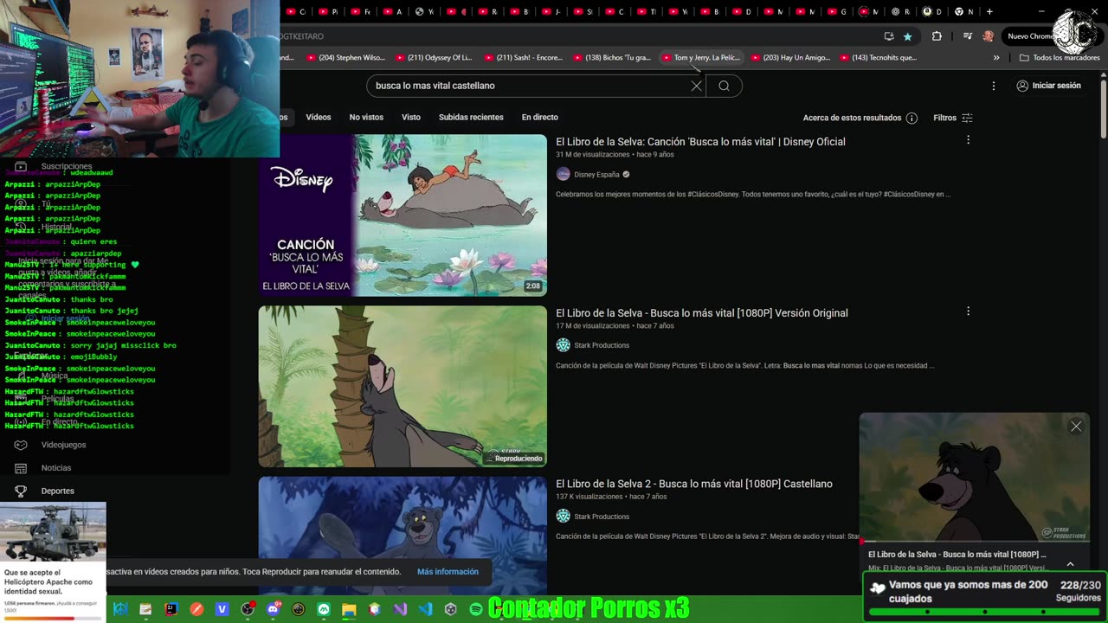
Task: Open options for the Versión Original video result
Action: pyautogui.click(x=968, y=311)
